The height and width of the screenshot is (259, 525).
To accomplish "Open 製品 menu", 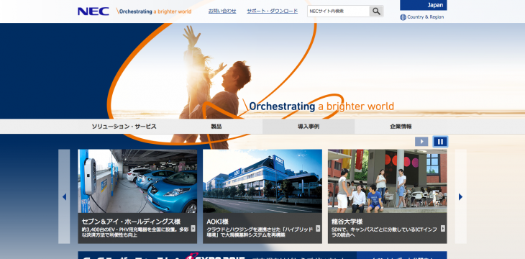I will tap(216, 127).
